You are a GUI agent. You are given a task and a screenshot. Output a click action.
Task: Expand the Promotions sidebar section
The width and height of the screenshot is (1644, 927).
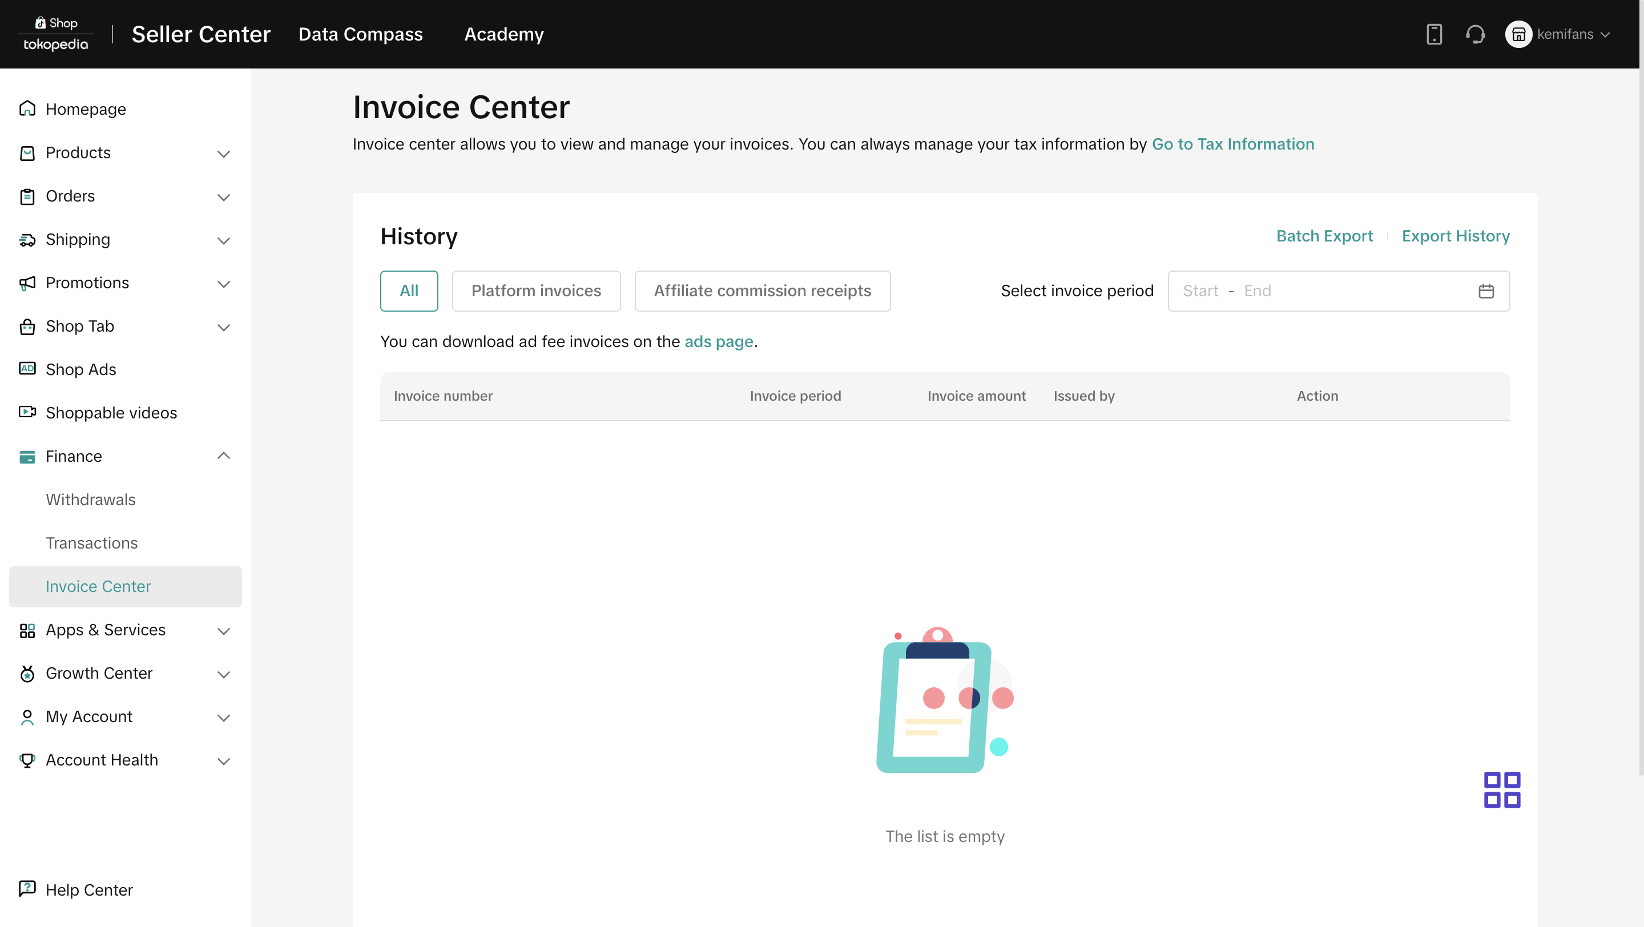point(223,284)
